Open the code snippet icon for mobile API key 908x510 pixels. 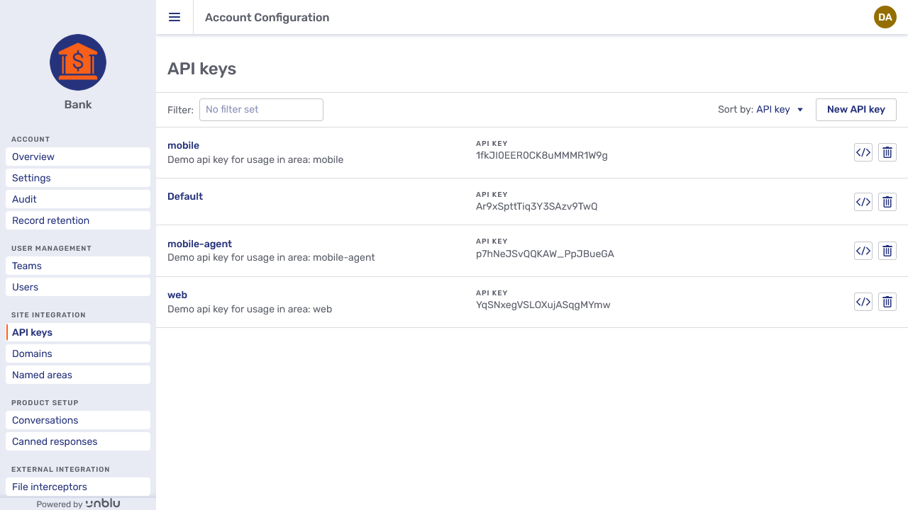(x=863, y=152)
